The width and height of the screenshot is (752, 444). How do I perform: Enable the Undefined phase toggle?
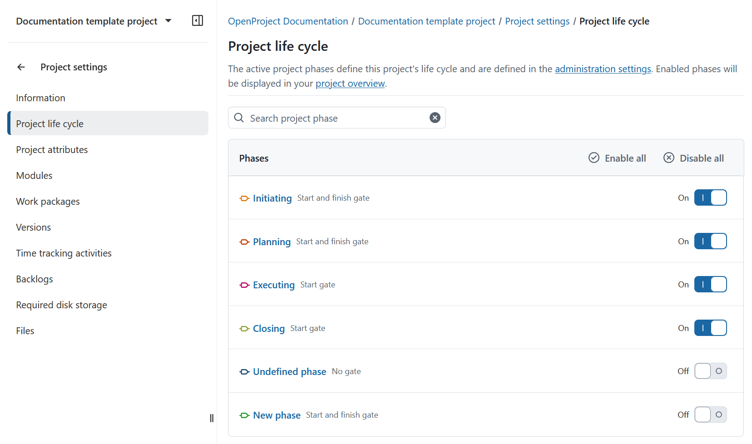pos(710,371)
